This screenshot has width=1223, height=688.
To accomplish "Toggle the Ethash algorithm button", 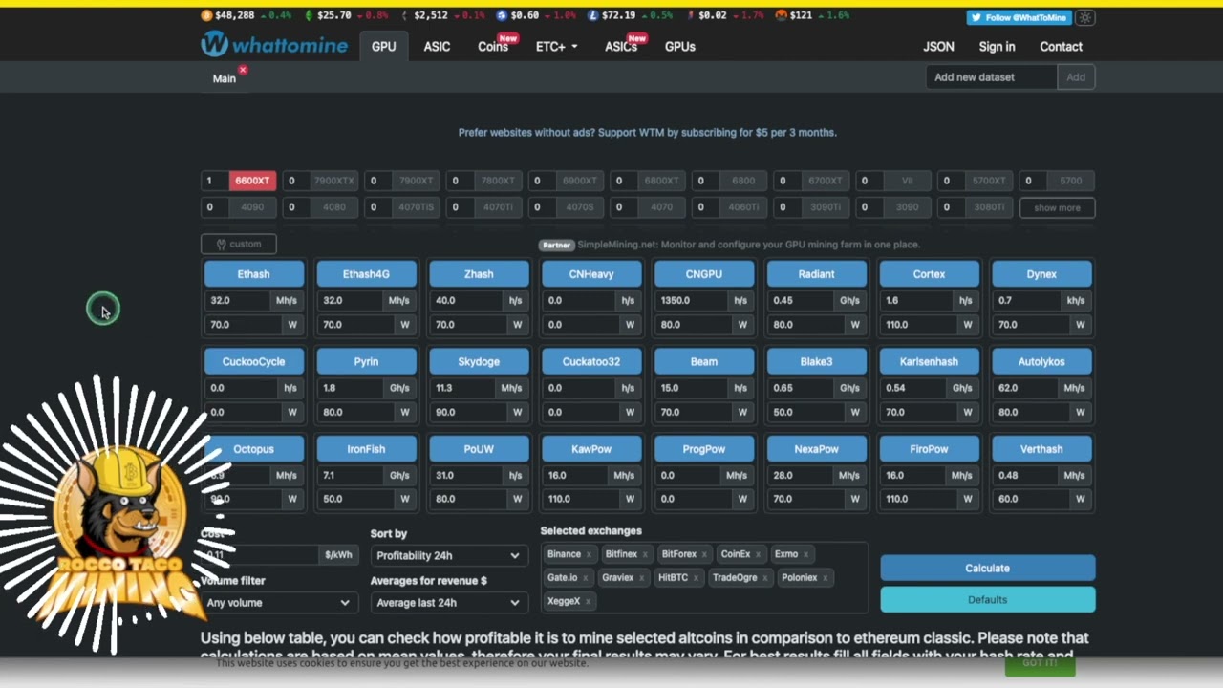I will 253,274.
